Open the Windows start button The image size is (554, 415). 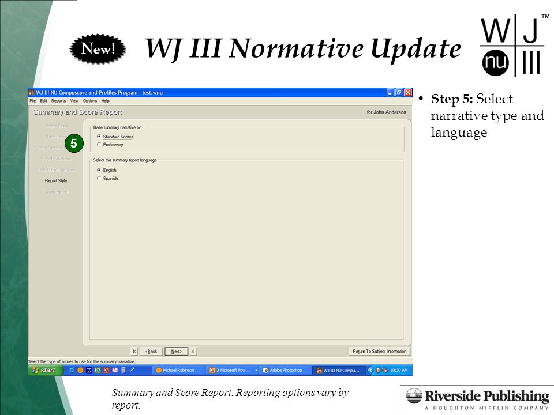[46, 370]
